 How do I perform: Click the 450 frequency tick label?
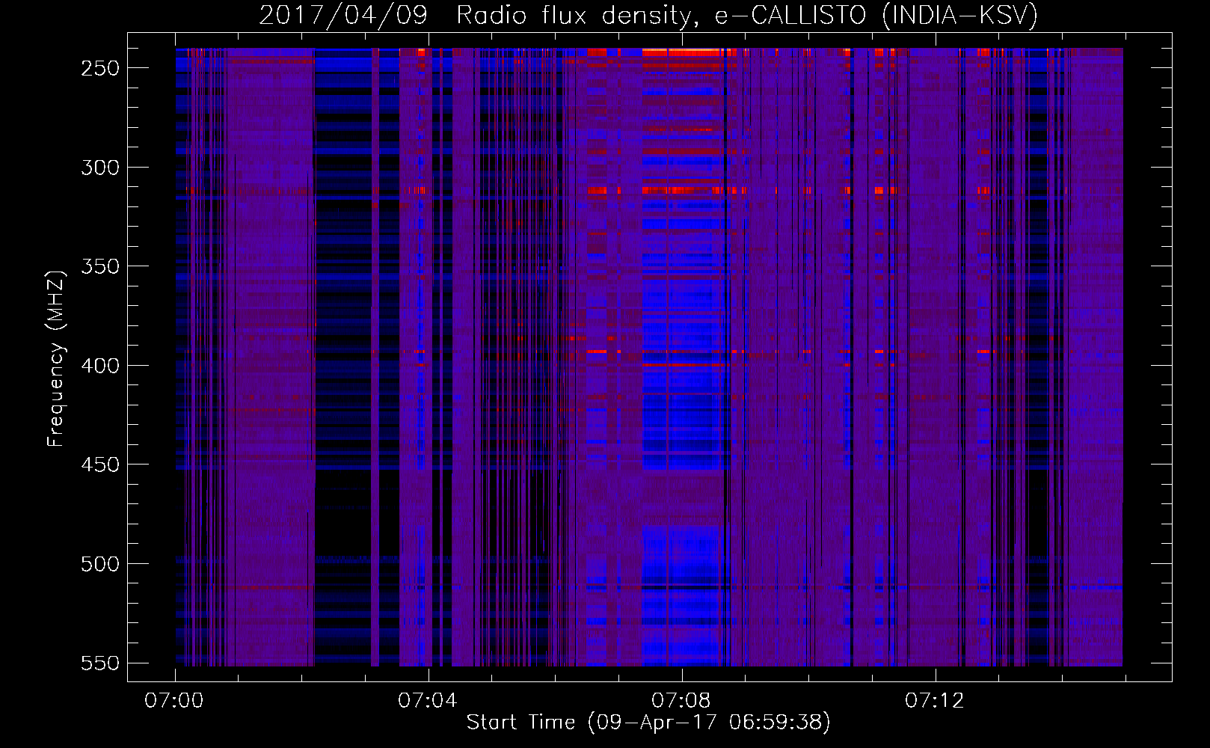[100, 465]
